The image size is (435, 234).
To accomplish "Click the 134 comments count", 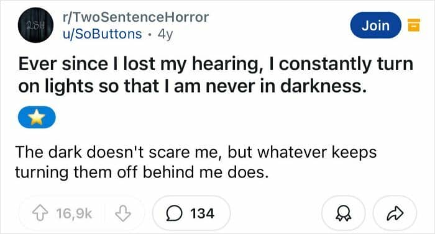I will (x=202, y=214).
